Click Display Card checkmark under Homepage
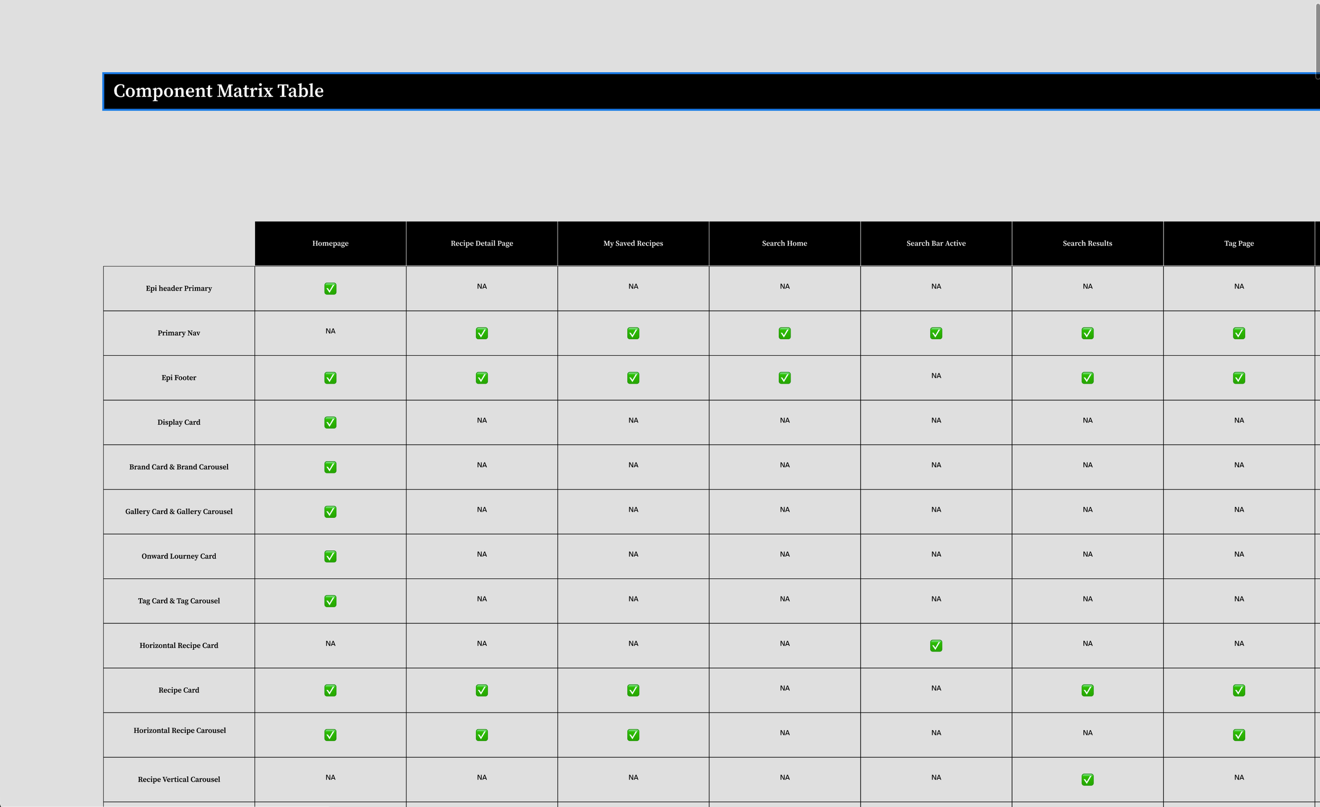1320x807 pixels. coord(331,423)
